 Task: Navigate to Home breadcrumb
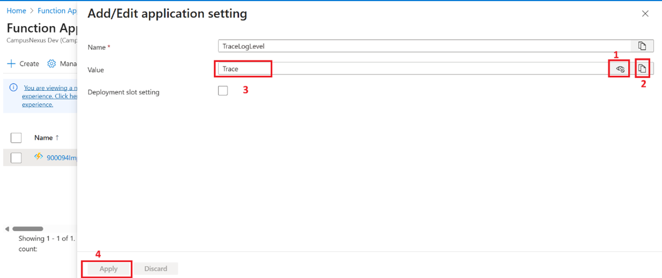pos(16,11)
